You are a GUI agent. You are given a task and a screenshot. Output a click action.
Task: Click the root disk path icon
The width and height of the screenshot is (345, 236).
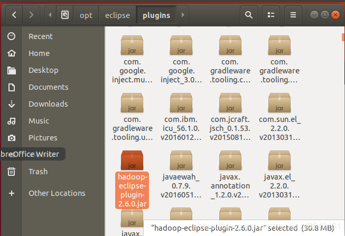(x=65, y=15)
